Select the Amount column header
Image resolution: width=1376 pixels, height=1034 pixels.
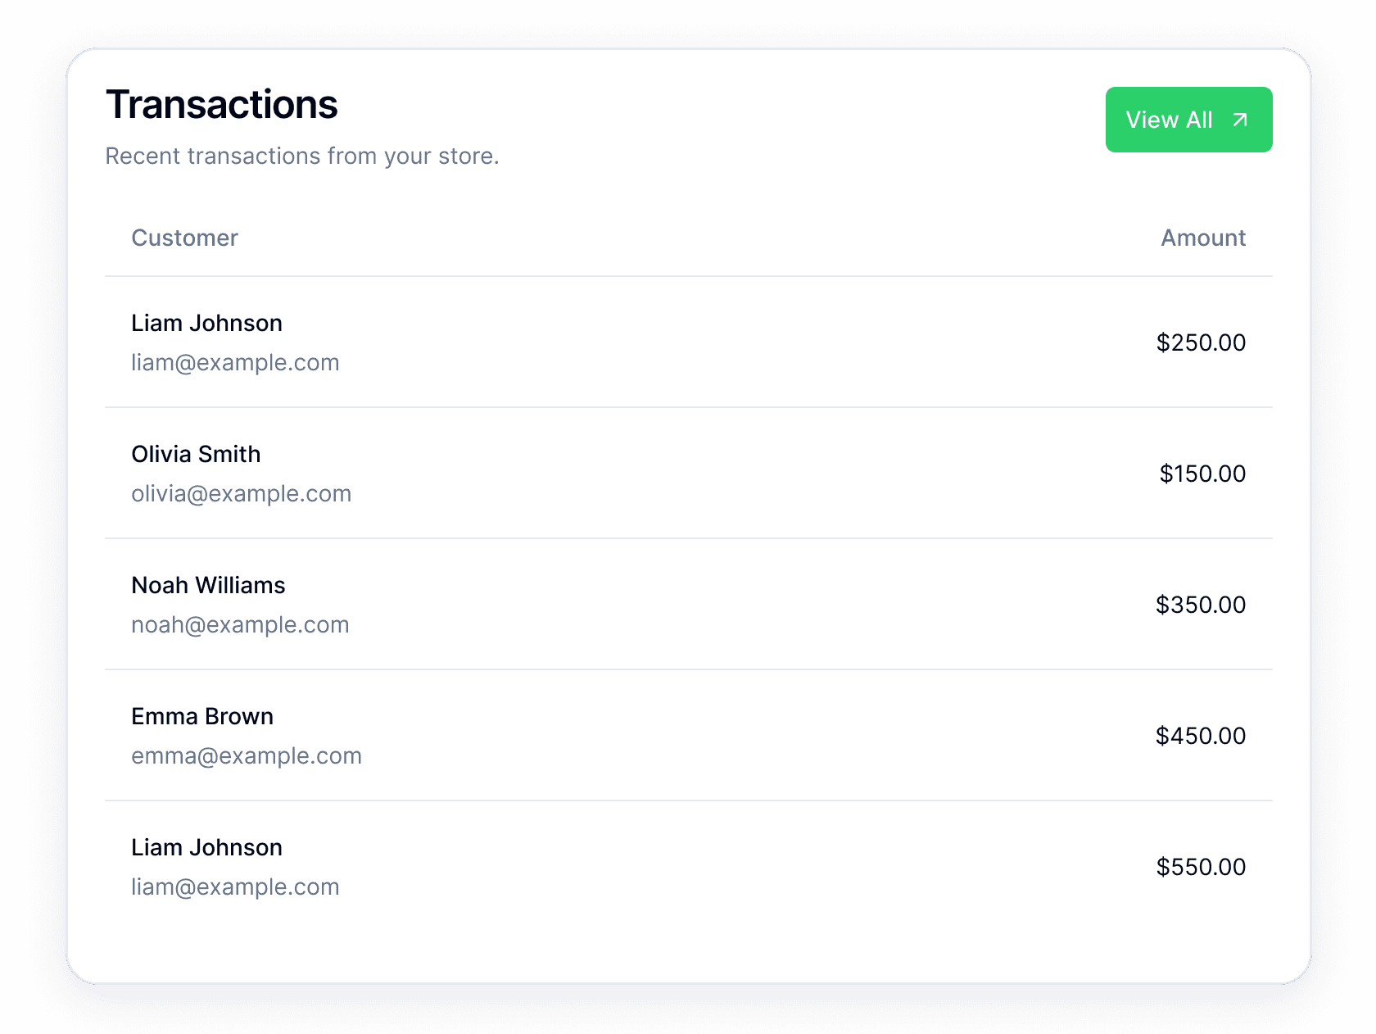tap(1203, 238)
